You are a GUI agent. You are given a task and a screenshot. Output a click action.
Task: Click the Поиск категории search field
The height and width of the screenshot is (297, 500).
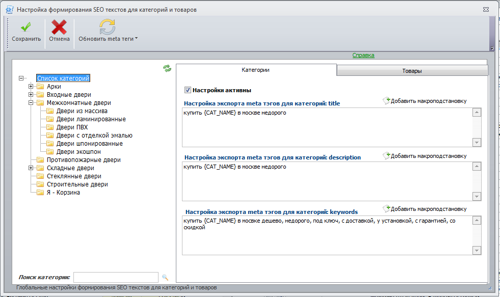coord(116,277)
